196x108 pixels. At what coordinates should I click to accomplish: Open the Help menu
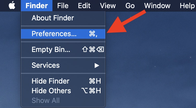click(x=187, y=6)
